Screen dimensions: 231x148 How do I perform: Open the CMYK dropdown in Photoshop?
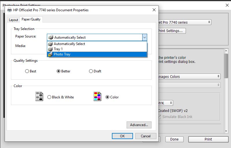[x=165, y=103]
